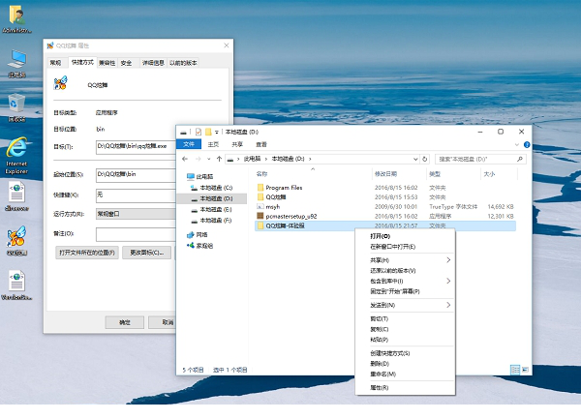The image size is (581, 420).
Task: Choose 删除(D) from the context menu
Action: [x=405, y=363]
